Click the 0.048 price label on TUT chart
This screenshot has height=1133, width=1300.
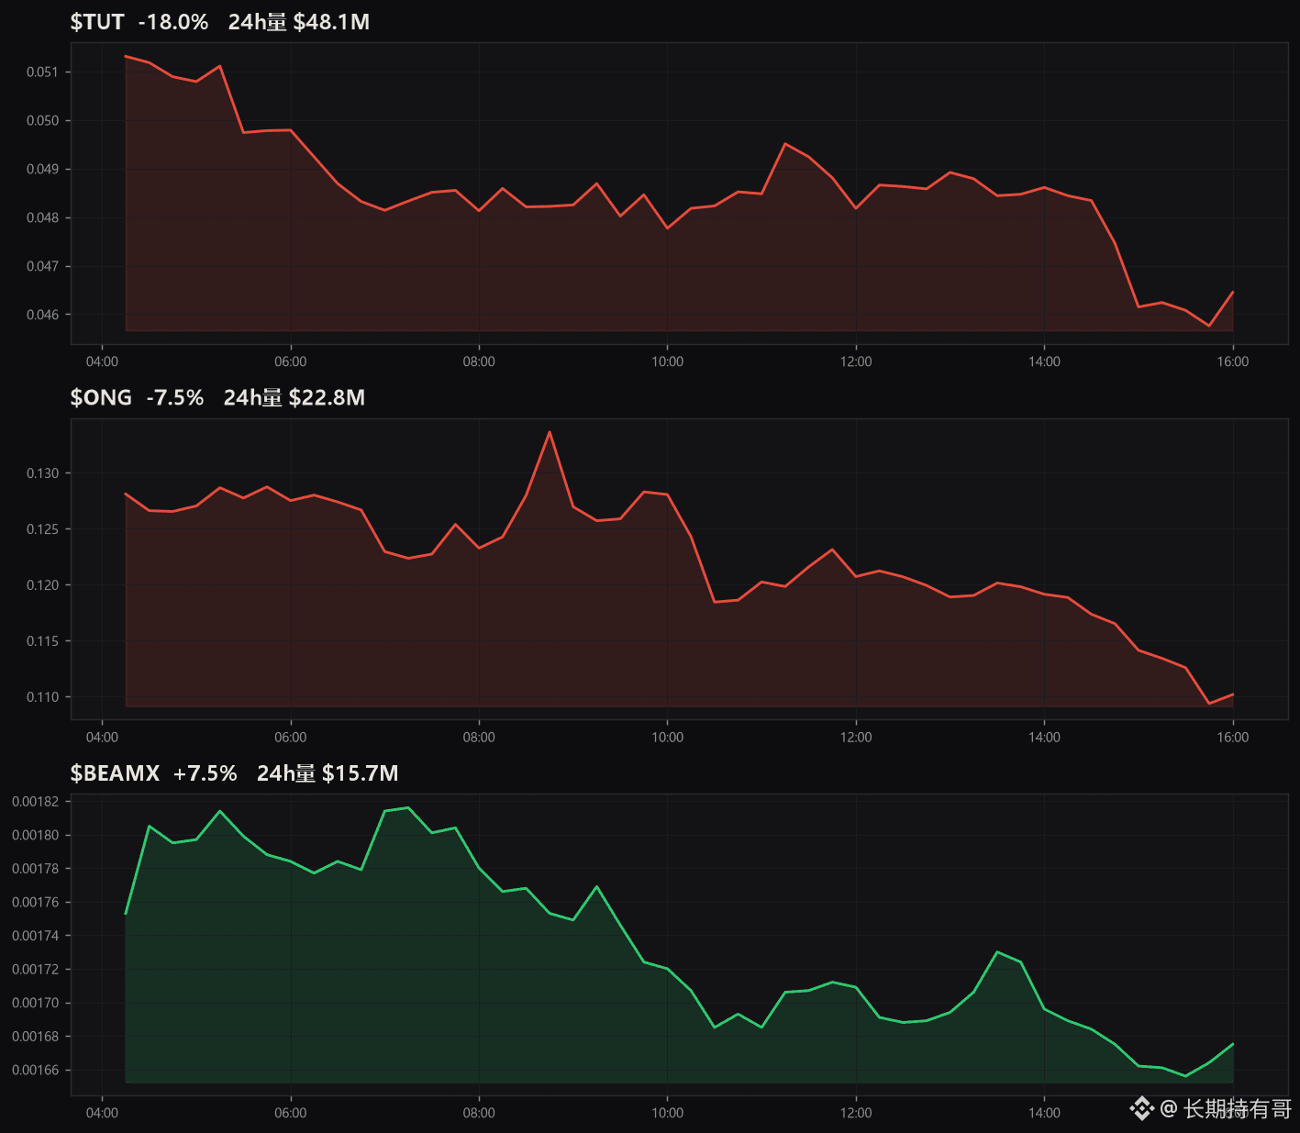pyautogui.click(x=42, y=217)
